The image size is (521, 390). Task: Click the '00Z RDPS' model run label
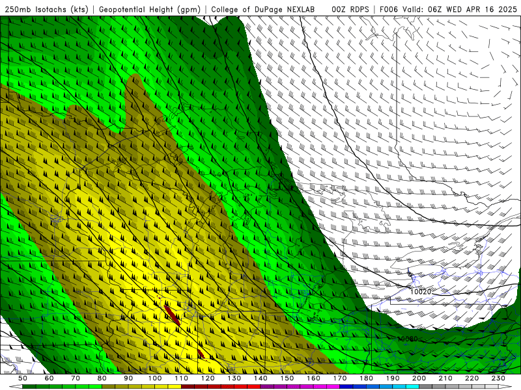click(350, 9)
